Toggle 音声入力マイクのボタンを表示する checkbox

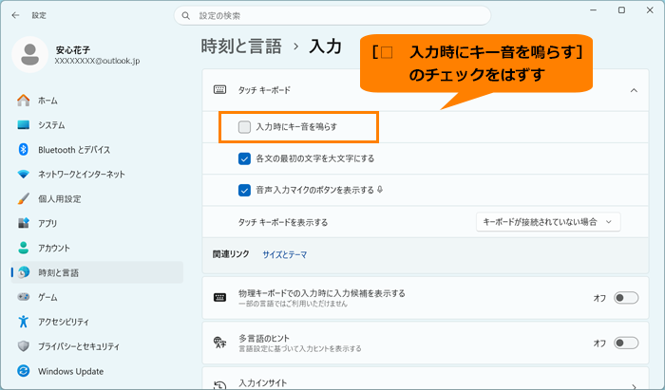tap(244, 190)
